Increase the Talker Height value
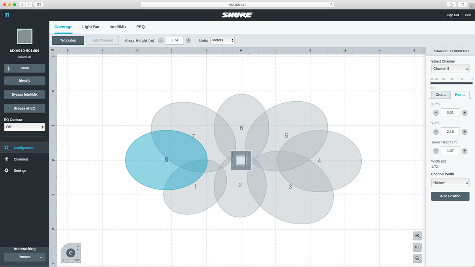This screenshot has height=267, width=475. [465, 151]
